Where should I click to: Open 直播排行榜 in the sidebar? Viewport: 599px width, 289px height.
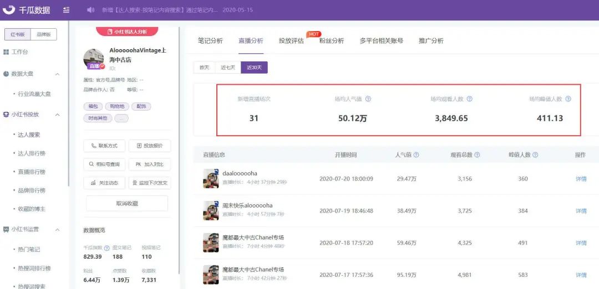[x=32, y=172]
